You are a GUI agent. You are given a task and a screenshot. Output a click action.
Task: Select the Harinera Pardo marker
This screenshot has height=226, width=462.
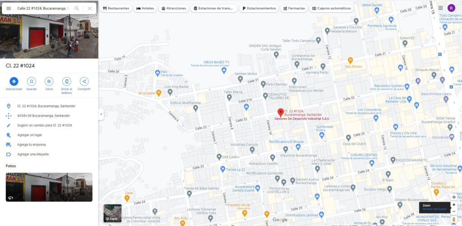click(x=323, y=67)
